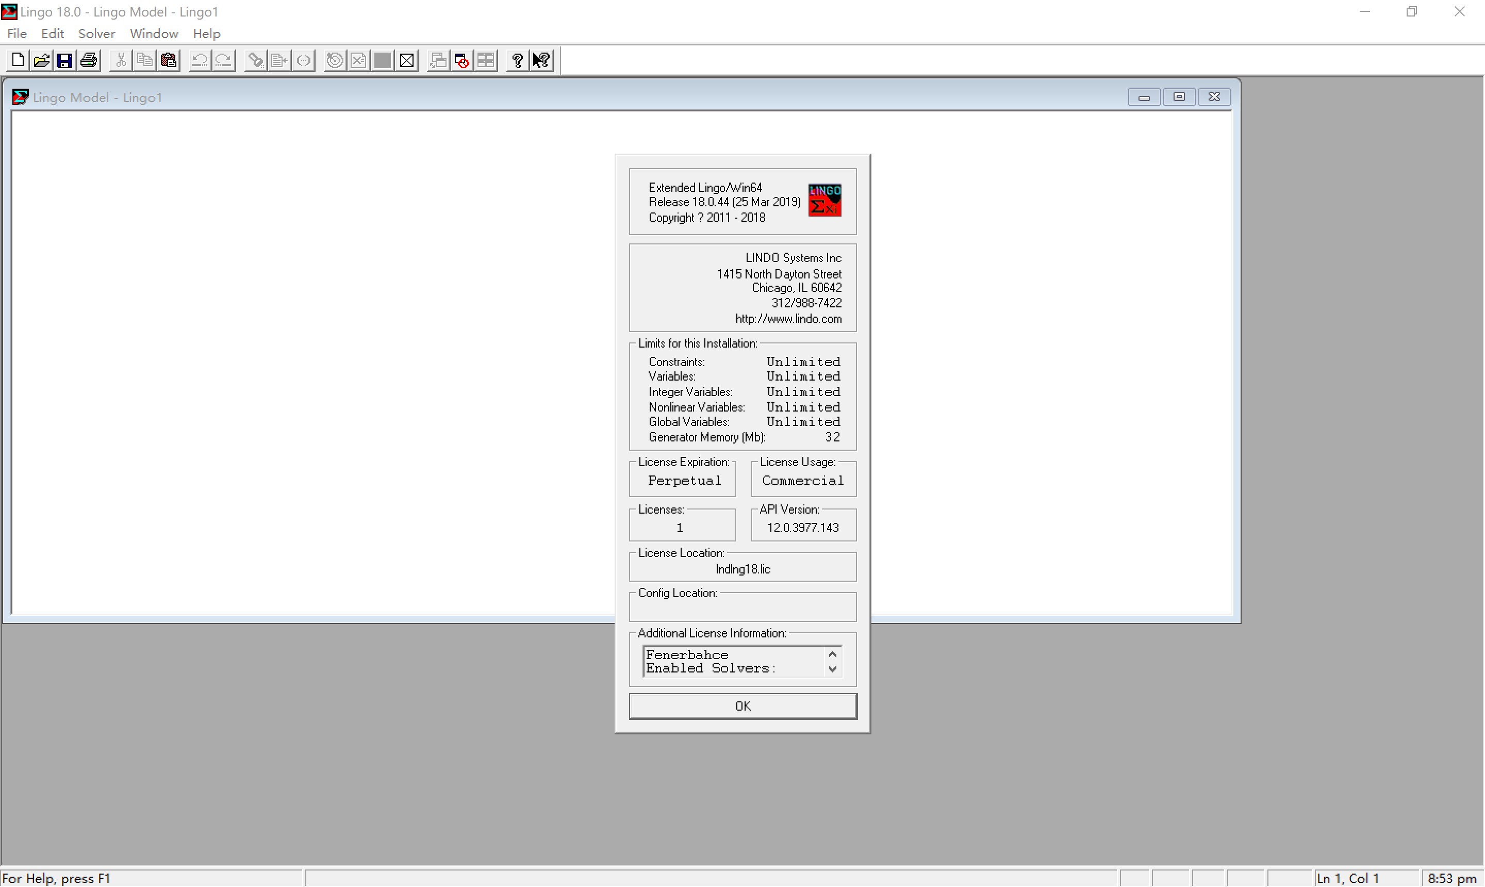Viewport: 1485px width, 887px height.
Task: Create a new model with New icon
Action: pyautogui.click(x=18, y=60)
